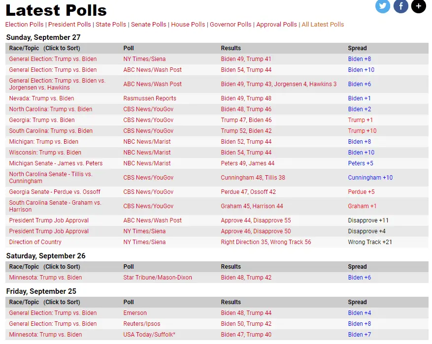Open the Reuters/Ipsos poll link

[x=141, y=324]
